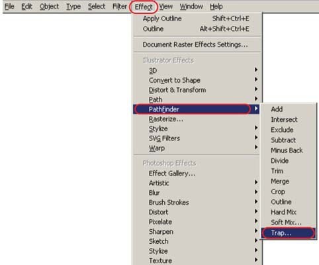
Task: Open the Window menu
Action: point(191,7)
